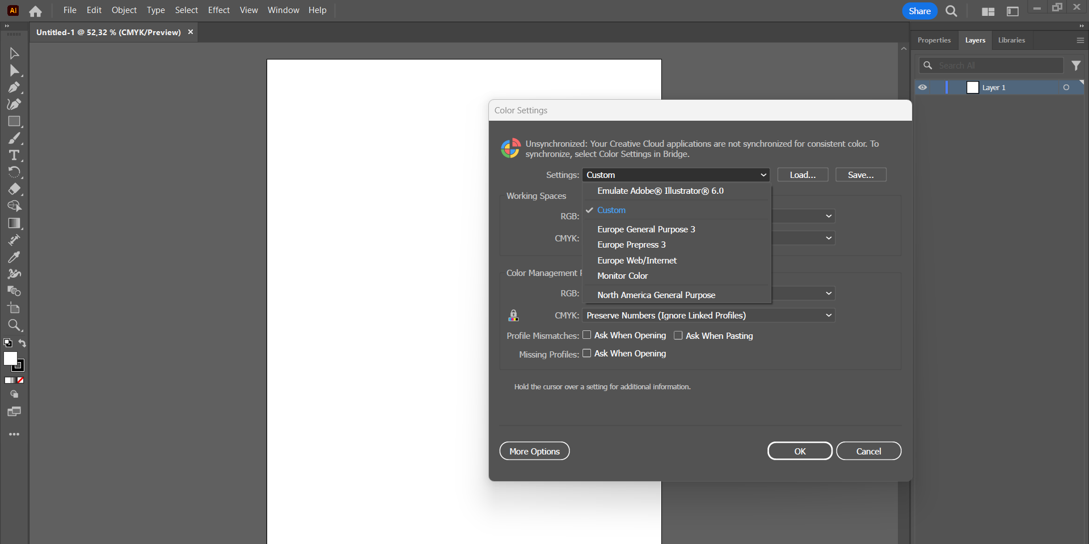Screen dimensions: 1089x544
Task: Select the Curvature tool
Action: point(14,104)
